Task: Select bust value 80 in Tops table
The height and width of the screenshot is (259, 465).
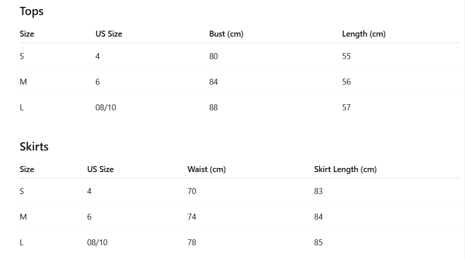Action: click(213, 56)
